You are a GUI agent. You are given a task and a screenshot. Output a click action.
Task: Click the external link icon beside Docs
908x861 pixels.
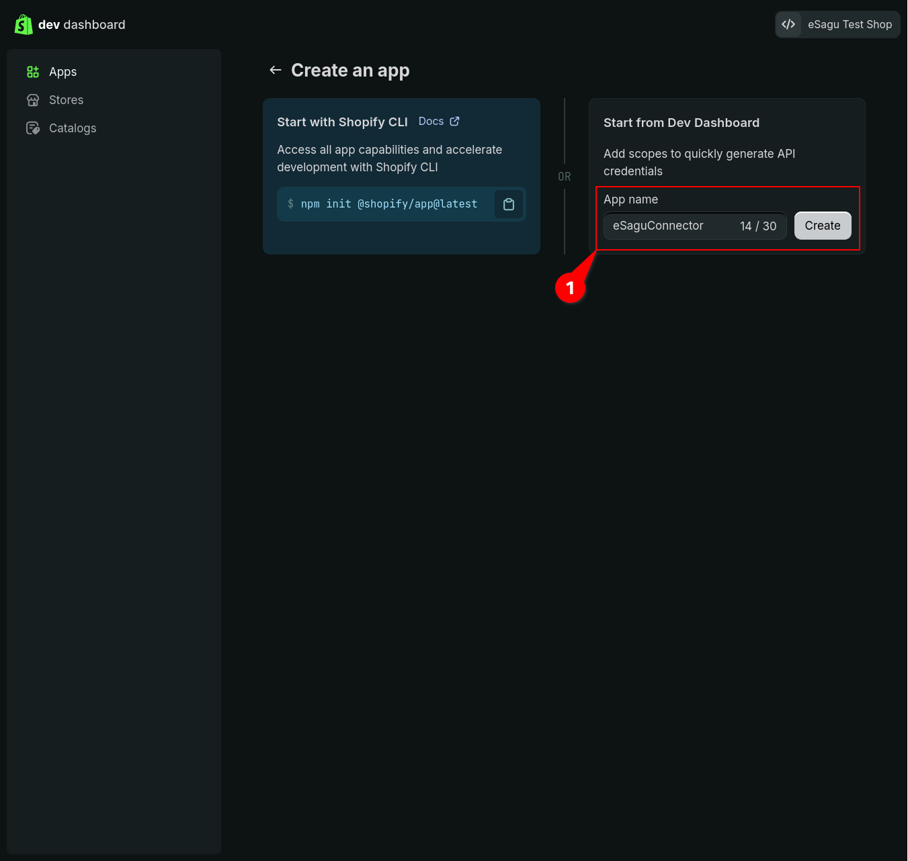(455, 122)
